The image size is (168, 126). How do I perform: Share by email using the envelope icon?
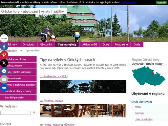(4, 79)
